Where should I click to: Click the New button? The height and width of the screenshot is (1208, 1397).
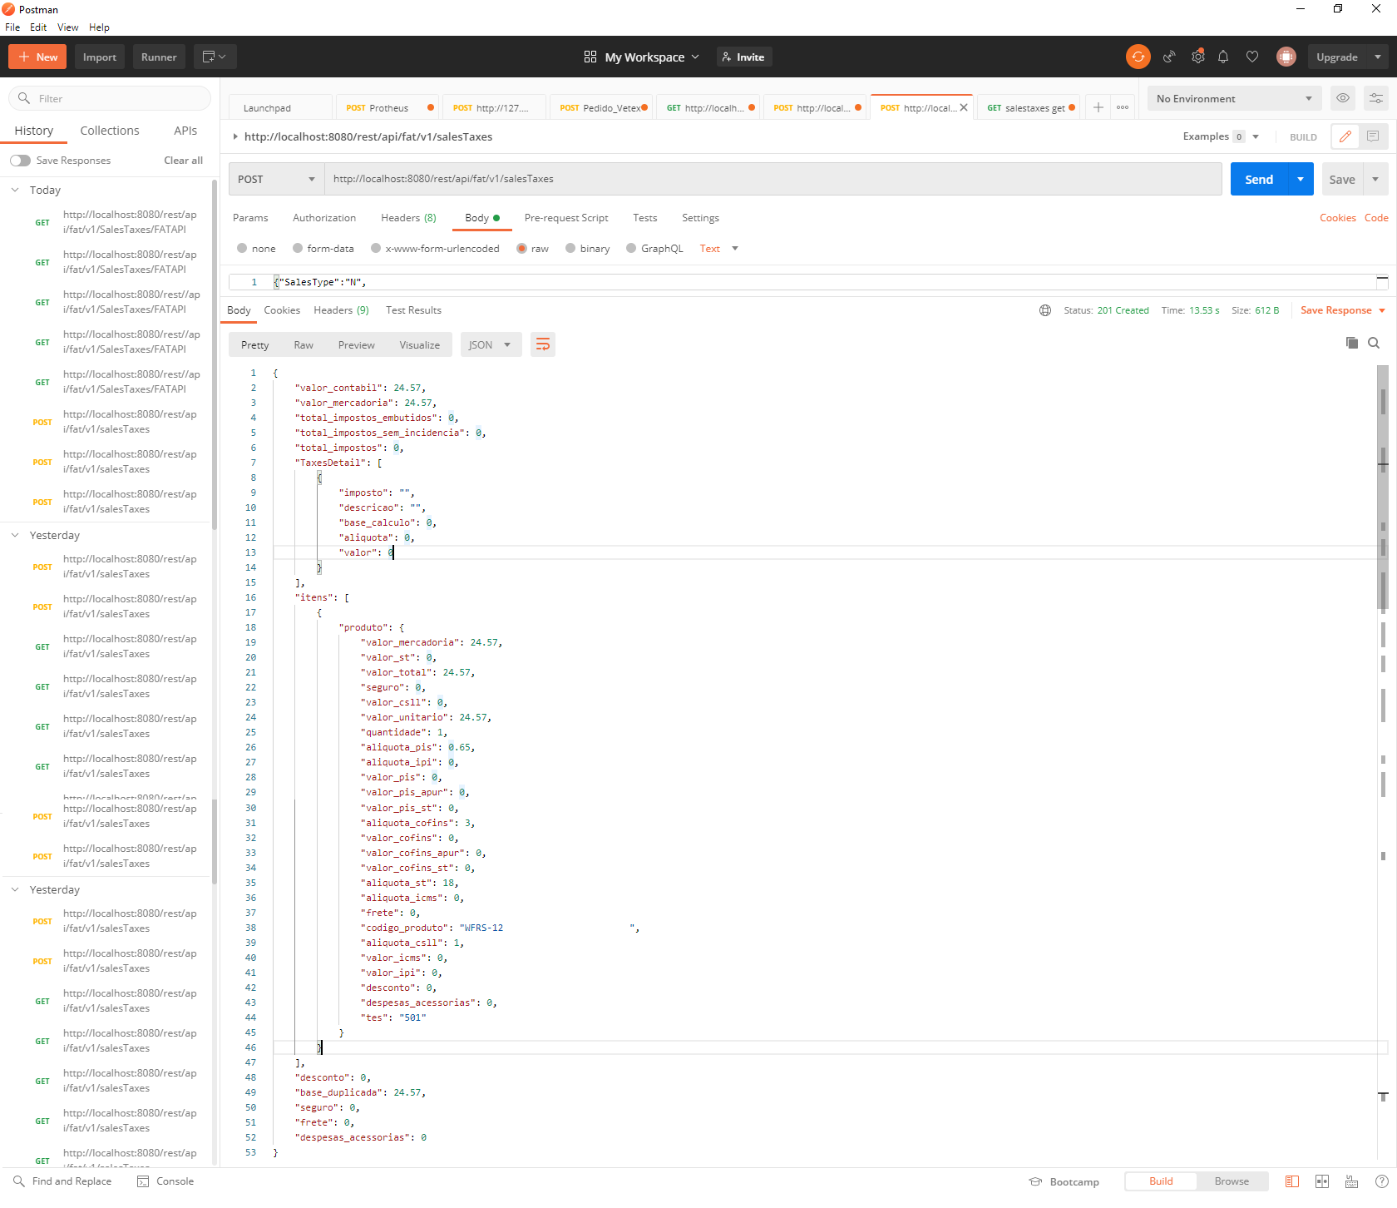[x=38, y=57]
